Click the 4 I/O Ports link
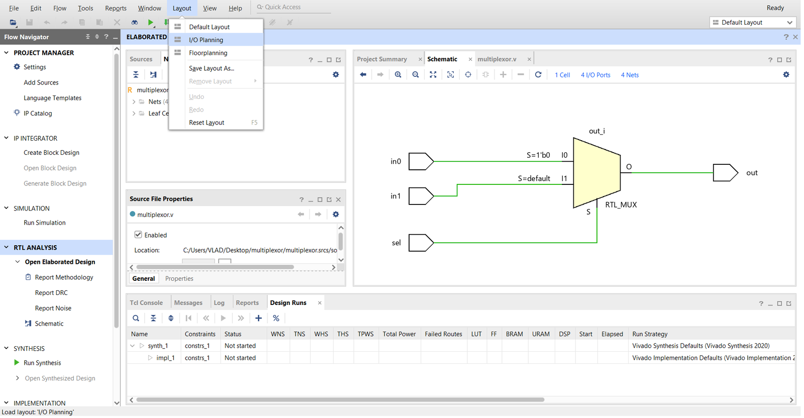Viewport: 804px width, 418px height. pos(595,75)
